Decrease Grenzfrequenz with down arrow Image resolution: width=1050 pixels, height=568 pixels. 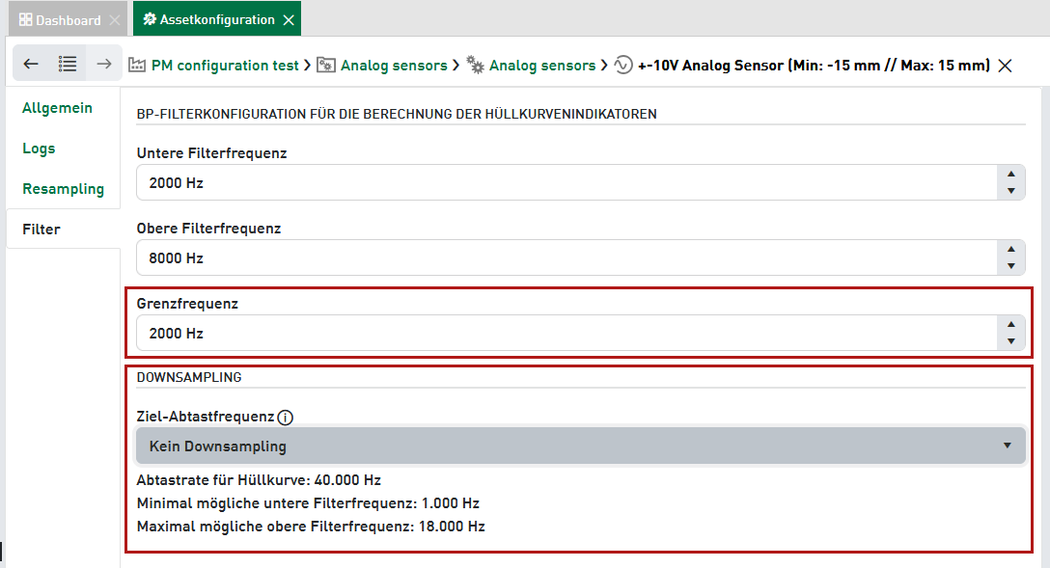[x=1011, y=341]
